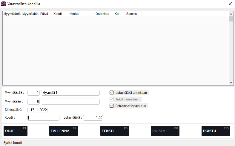The image size is (235, 146).
Task: Click the app icon in title bar
Action: click(x=4, y=4)
